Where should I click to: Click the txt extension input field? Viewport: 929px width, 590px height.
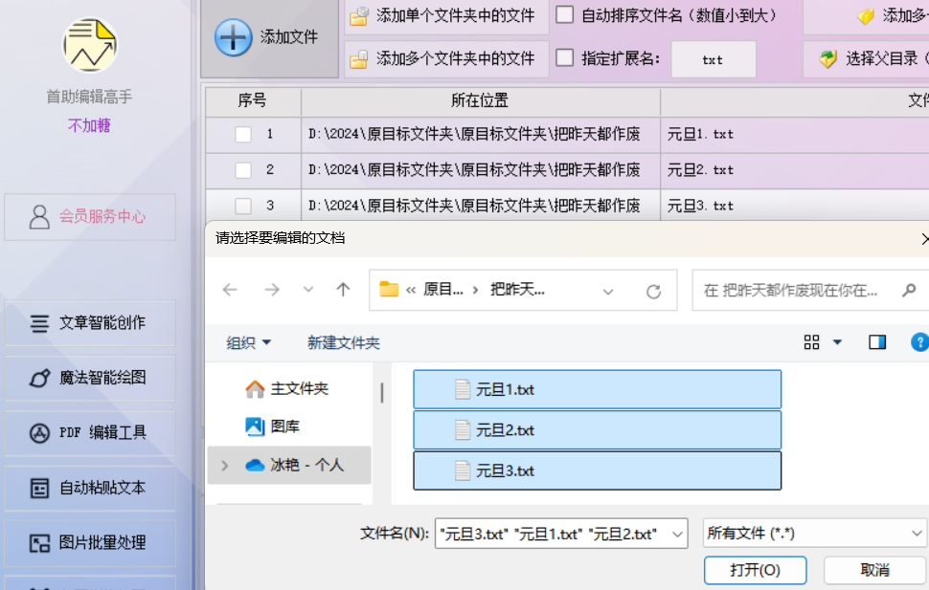(x=714, y=59)
